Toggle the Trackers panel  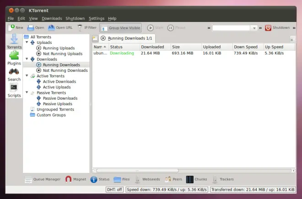coord(223,179)
